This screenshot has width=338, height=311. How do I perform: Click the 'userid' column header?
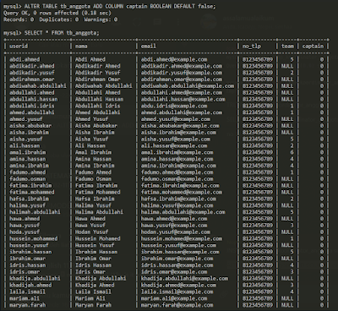pos(19,46)
